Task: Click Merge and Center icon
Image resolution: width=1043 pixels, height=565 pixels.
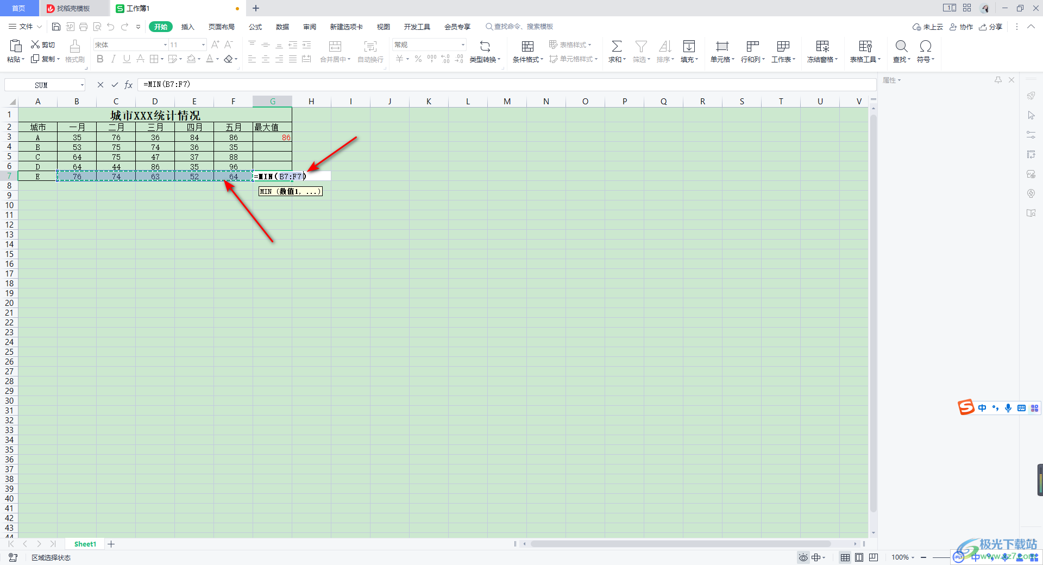Action: 335,47
